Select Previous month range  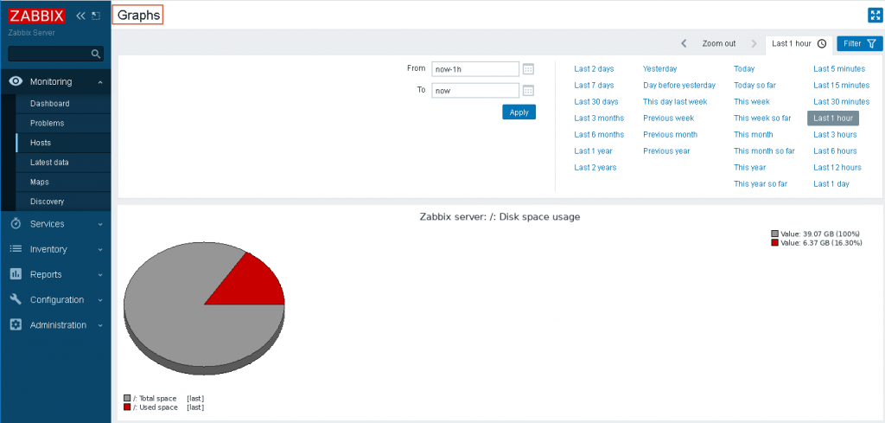click(x=670, y=134)
